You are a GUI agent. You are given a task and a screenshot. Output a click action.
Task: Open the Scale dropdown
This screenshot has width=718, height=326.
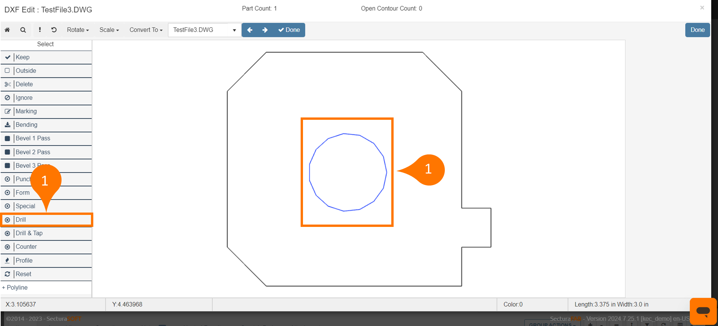(x=109, y=30)
